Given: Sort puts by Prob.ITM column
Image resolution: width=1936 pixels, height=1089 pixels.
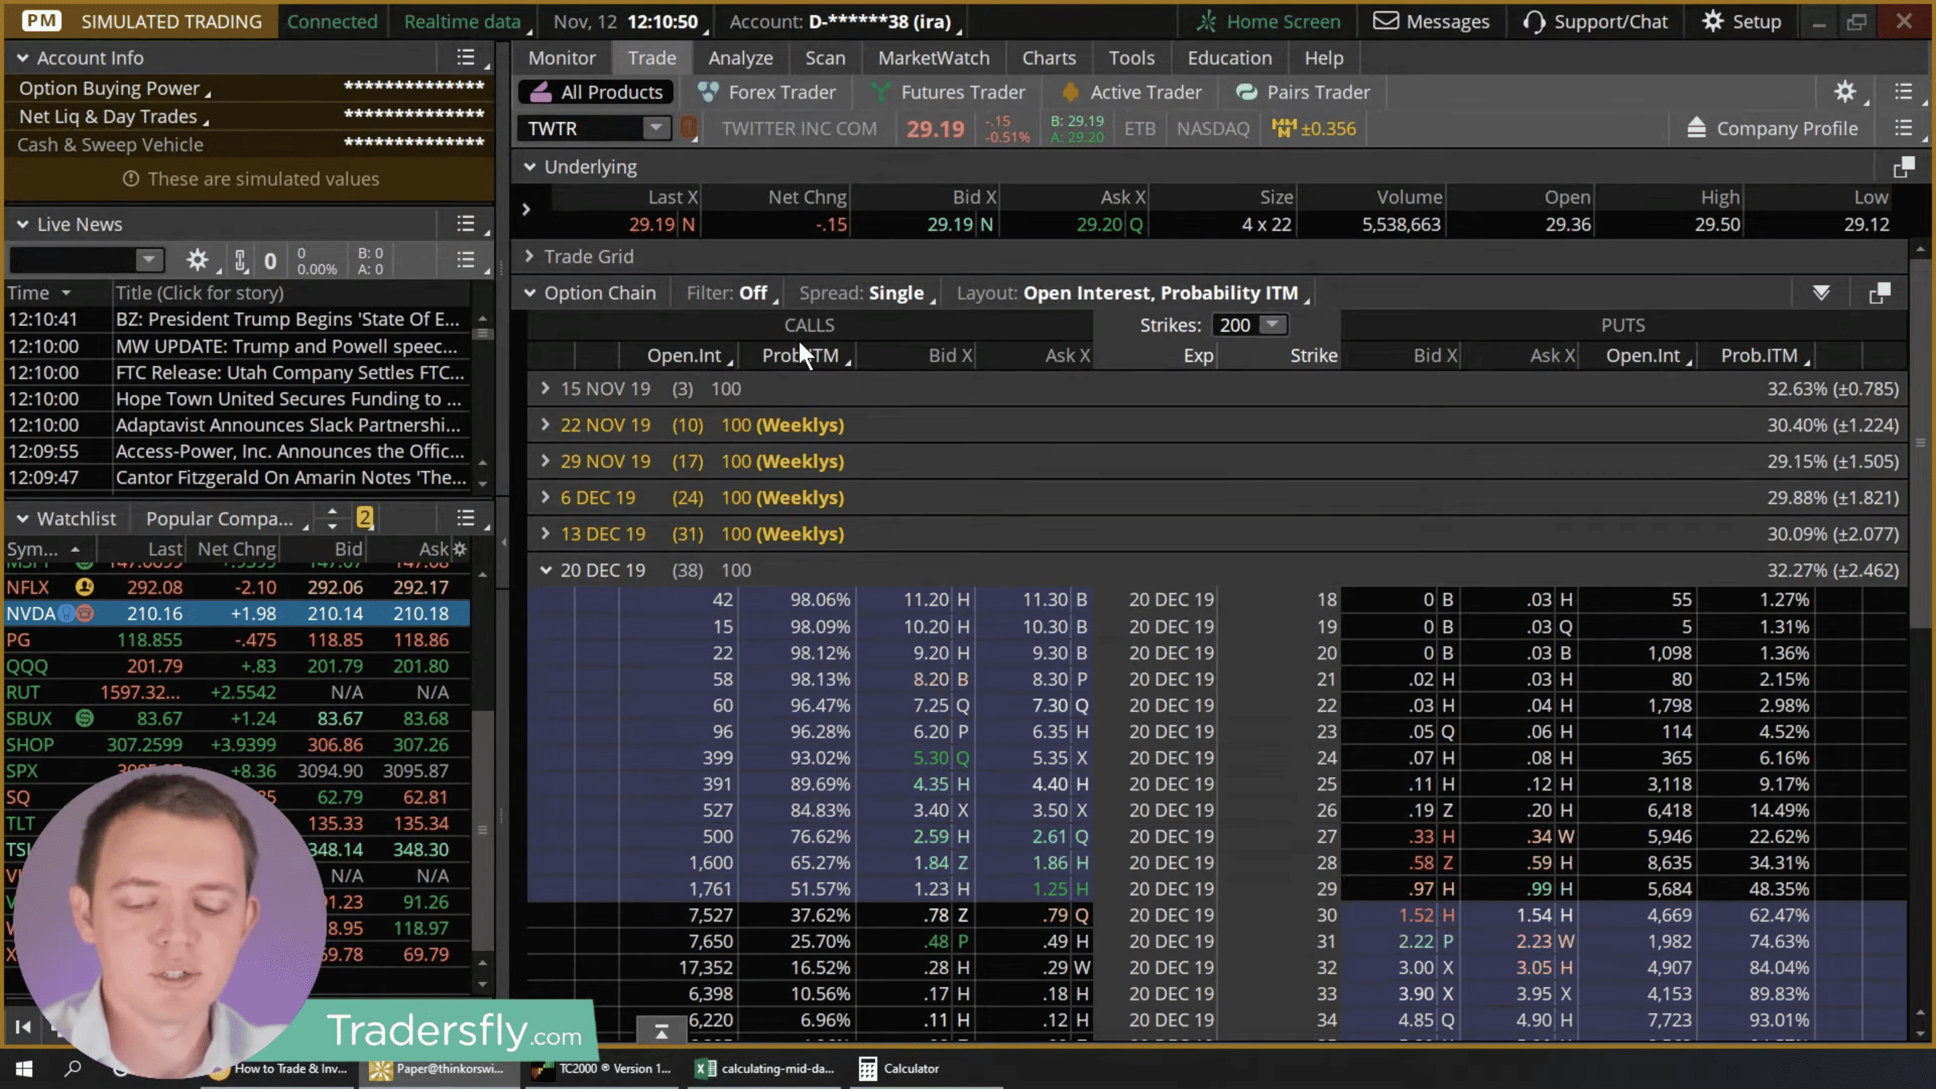Looking at the screenshot, I should [1759, 356].
